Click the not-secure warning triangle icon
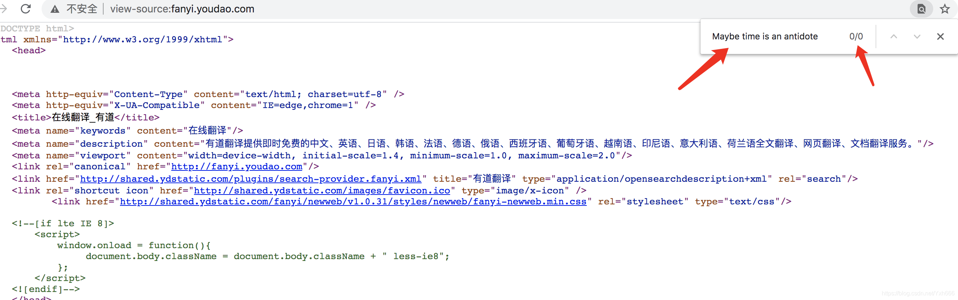Viewport: 958px width, 300px height. coord(55,9)
